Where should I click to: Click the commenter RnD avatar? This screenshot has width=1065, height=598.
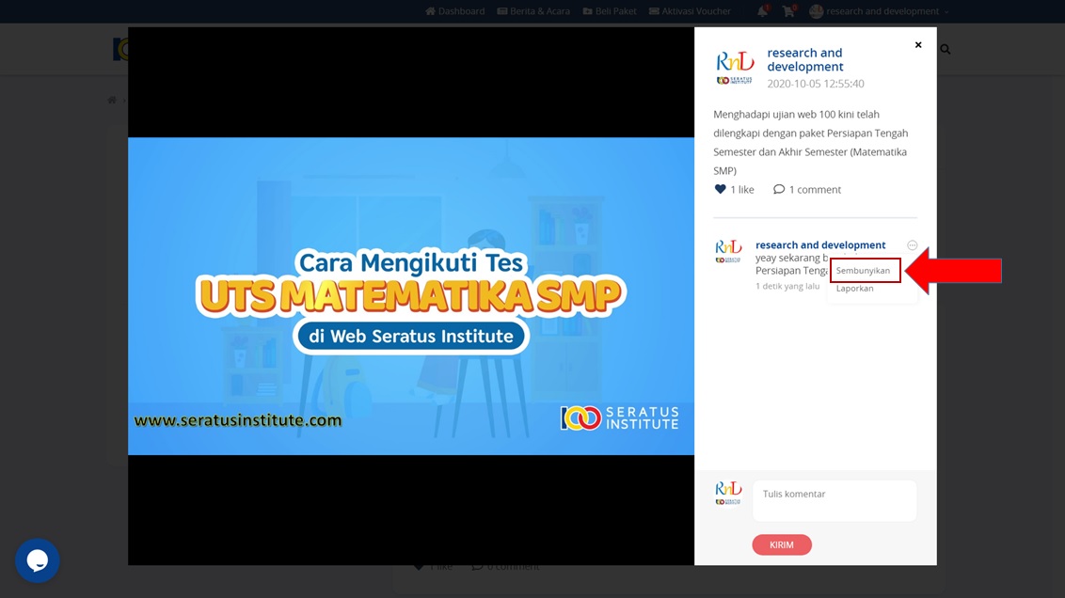pos(728,251)
